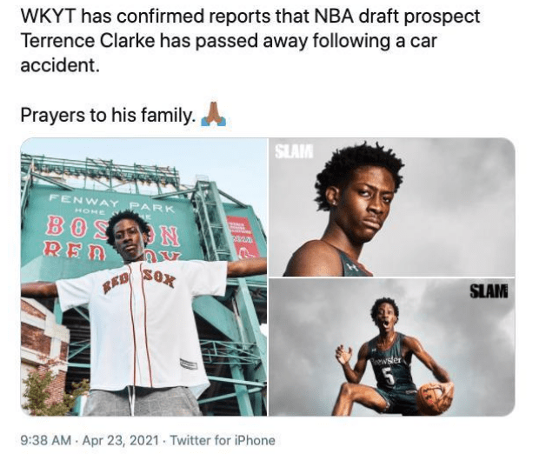Click the word accident in the tweet
Image resolution: width=539 pixels, height=454 pixels.
(60, 64)
